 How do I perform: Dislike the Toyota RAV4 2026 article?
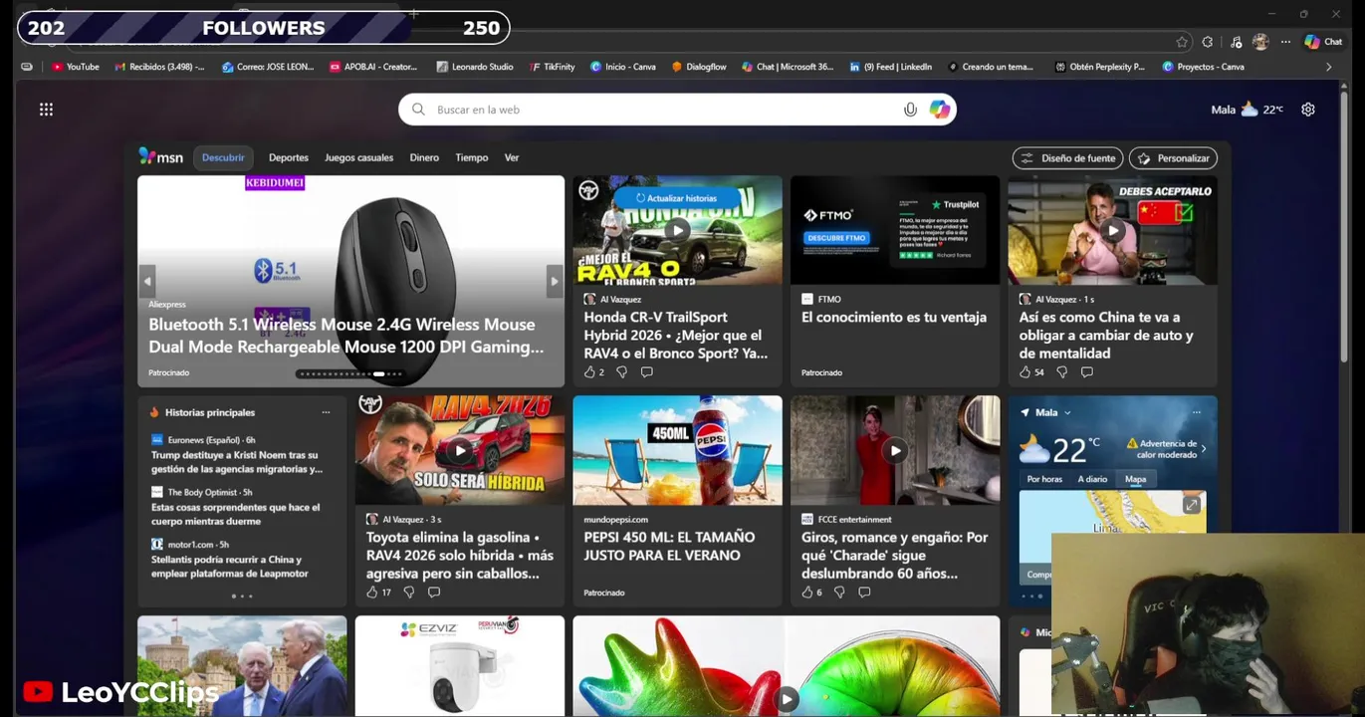[408, 593]
